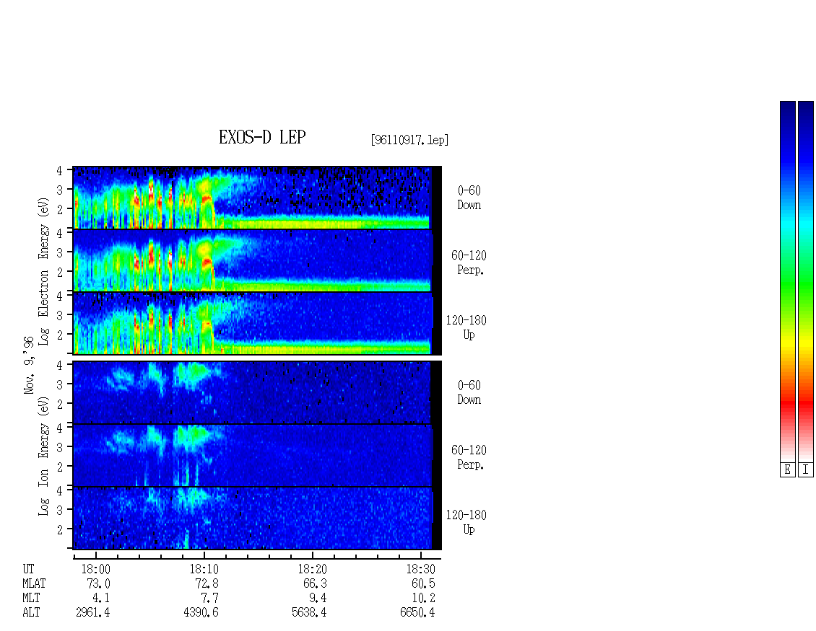Viewport: 816px width, 631px height.
Task: Click the 18:30 UT time value
Action: [420, 569]
